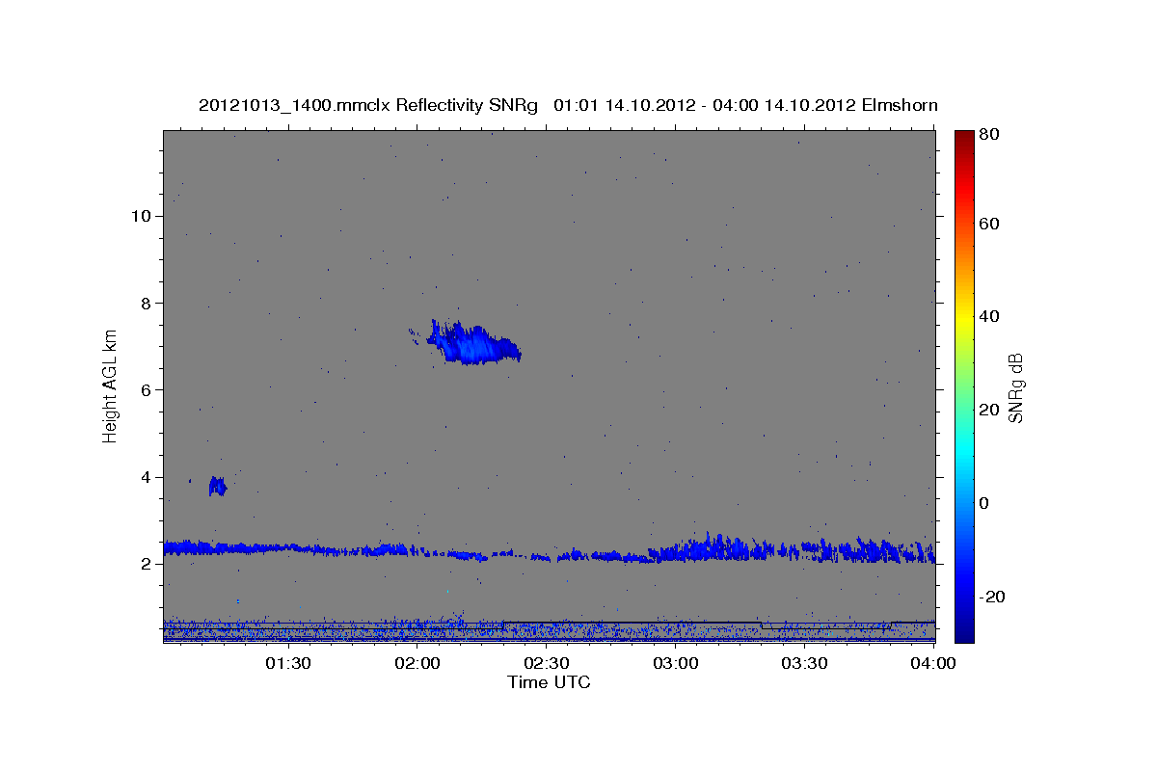Click the height tick label 2

[x=147, y=564]
